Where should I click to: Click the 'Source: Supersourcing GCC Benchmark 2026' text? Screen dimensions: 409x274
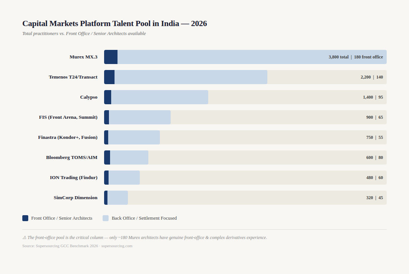tap(60, 246)
